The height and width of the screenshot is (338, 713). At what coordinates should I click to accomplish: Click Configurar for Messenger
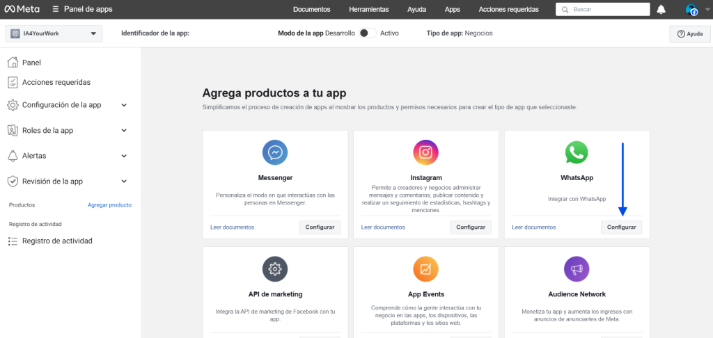tap(320, 227)
